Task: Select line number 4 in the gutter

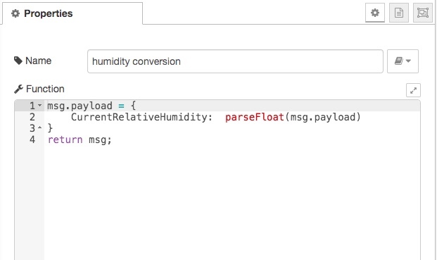Action: tap(32, 140)
